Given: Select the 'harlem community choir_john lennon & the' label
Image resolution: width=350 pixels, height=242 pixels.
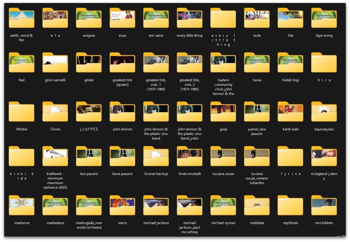Looking at the screenshot, I should [223, 87].
